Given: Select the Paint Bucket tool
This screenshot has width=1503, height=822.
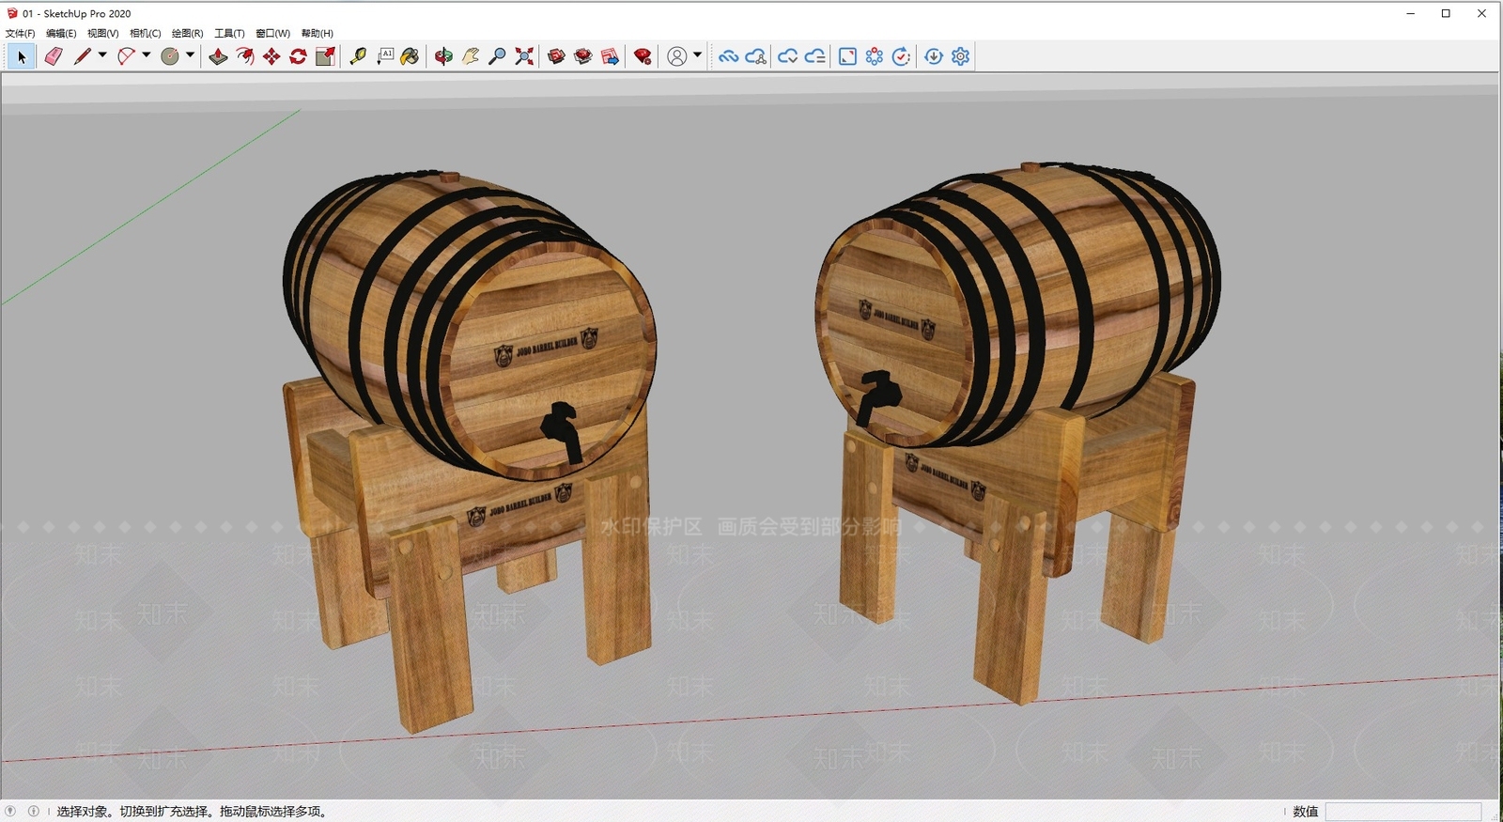Looking at the screenshot, I should [410, 56].
